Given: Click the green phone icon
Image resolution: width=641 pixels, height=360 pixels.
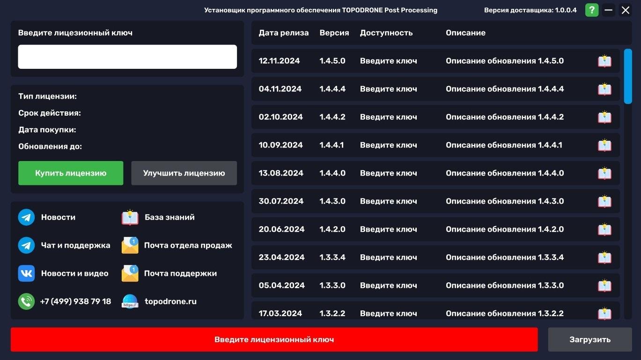Looking at the screenshot, I should (x=26, y=301).
